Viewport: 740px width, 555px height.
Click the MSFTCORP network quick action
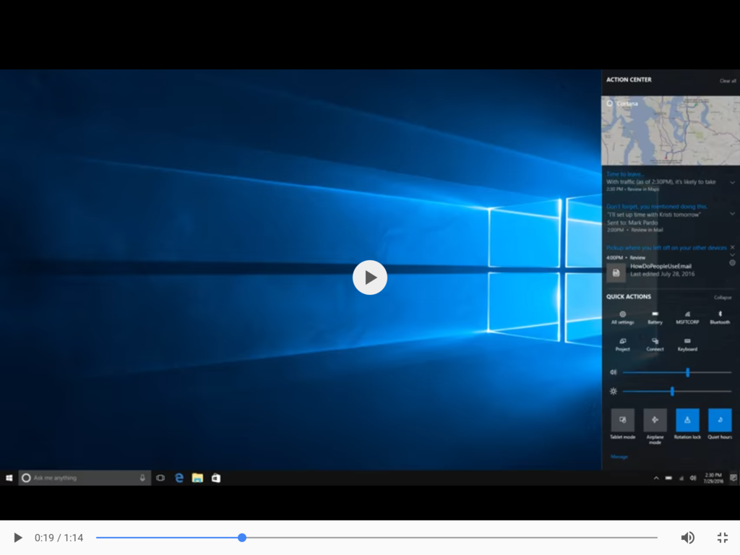click(x=687, y=318)
